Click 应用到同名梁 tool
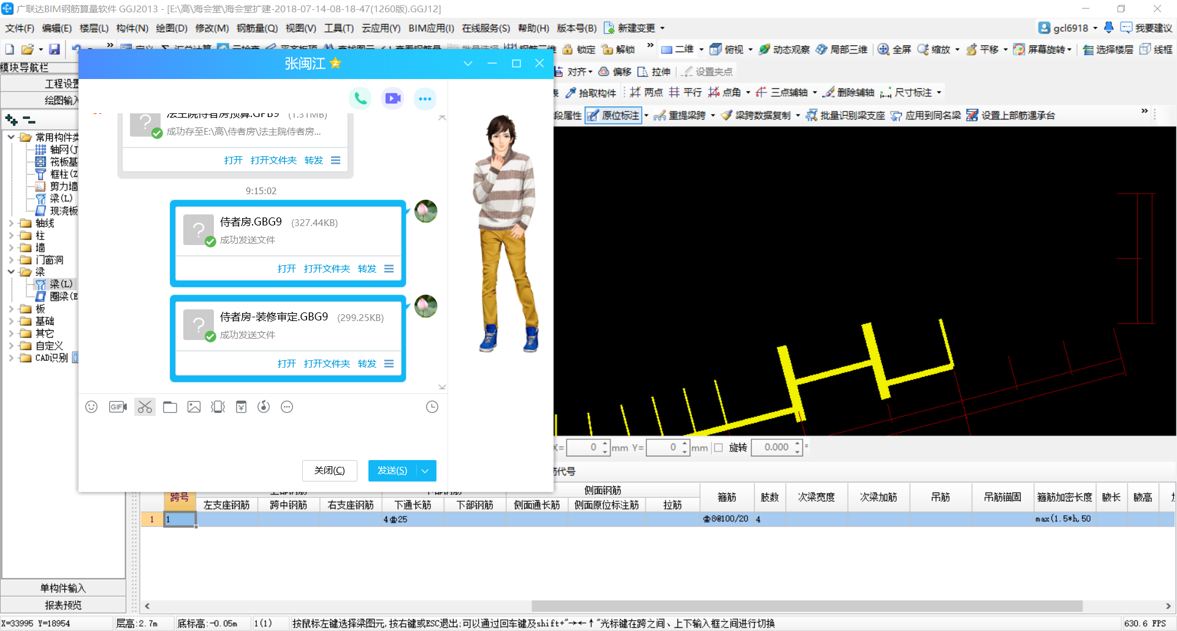Image resolution: width=1177 pixels, height=631 pixels. pos(926,115)
